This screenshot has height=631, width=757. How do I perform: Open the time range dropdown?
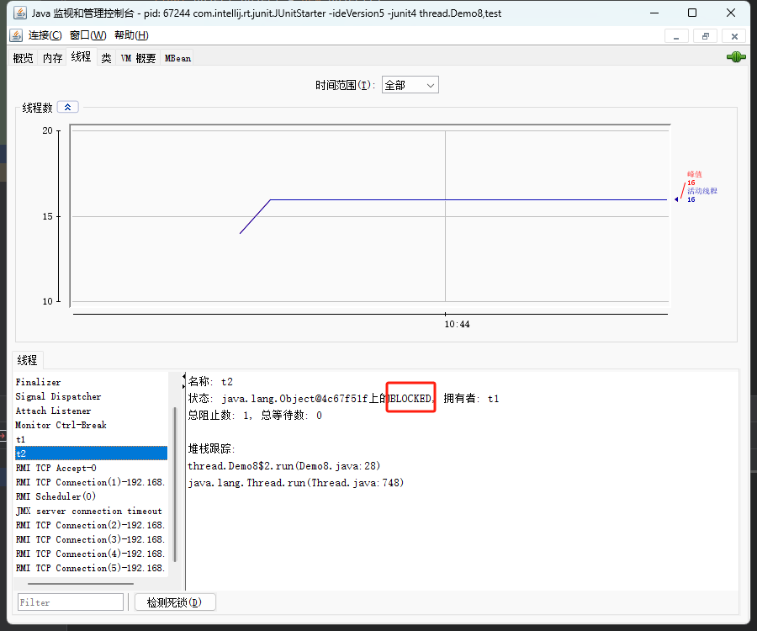coord(410,85)
